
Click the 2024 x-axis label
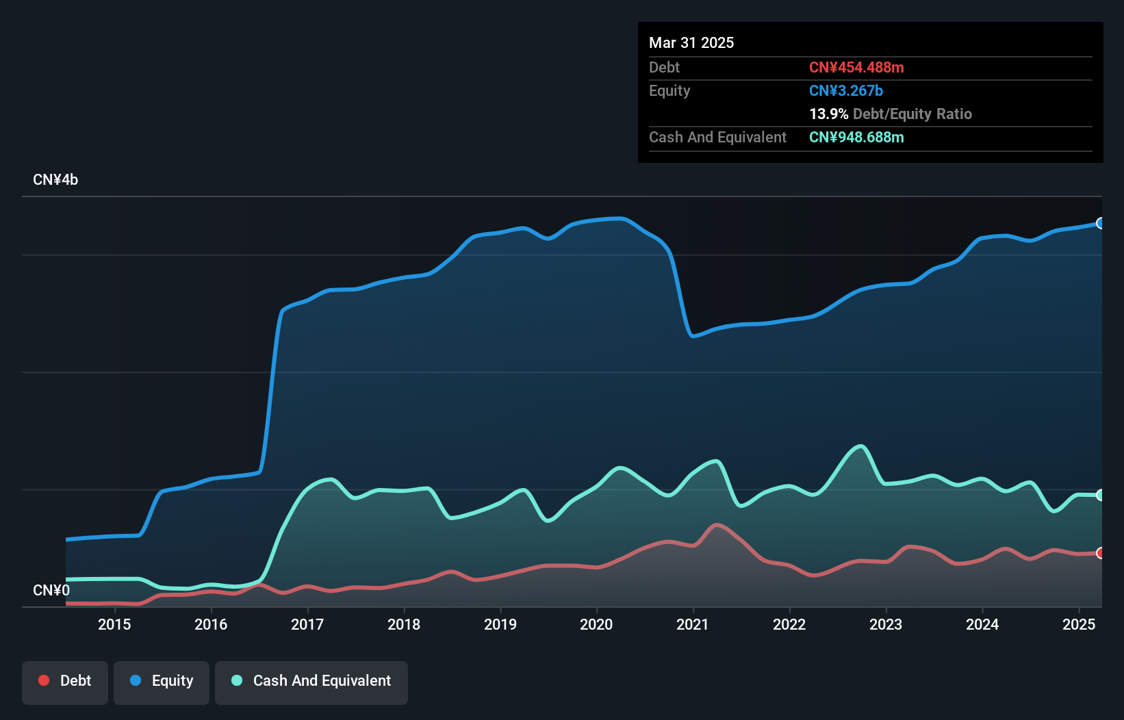pos(982,624)
